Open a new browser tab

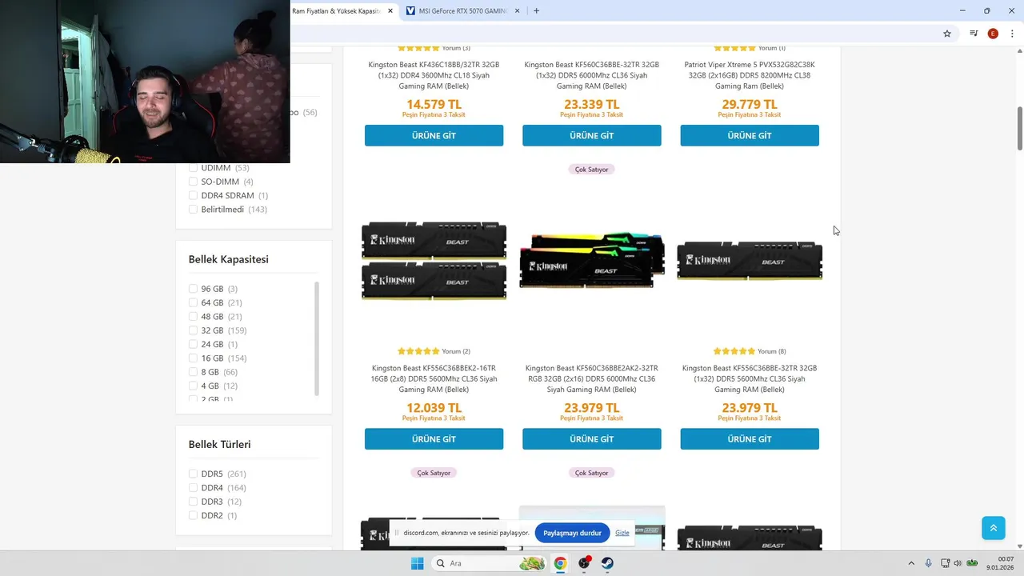click(x=536, y=11)
